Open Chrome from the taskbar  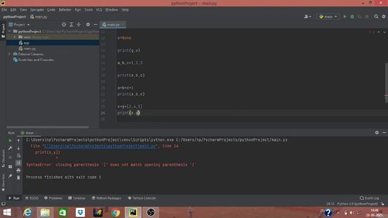pos(116,213)
